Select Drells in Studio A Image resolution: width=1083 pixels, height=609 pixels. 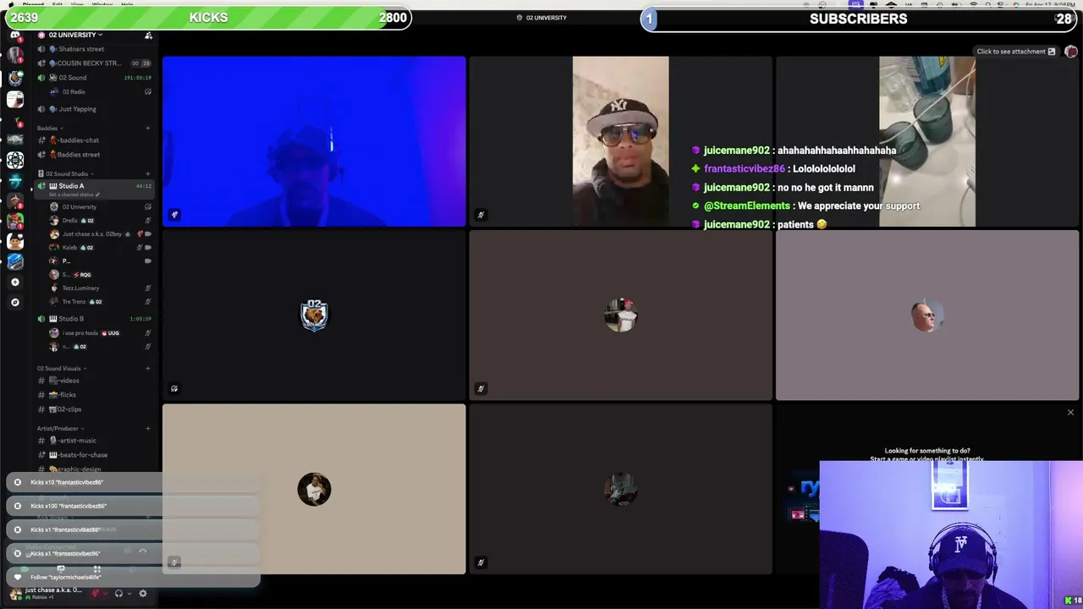[100, 220]
